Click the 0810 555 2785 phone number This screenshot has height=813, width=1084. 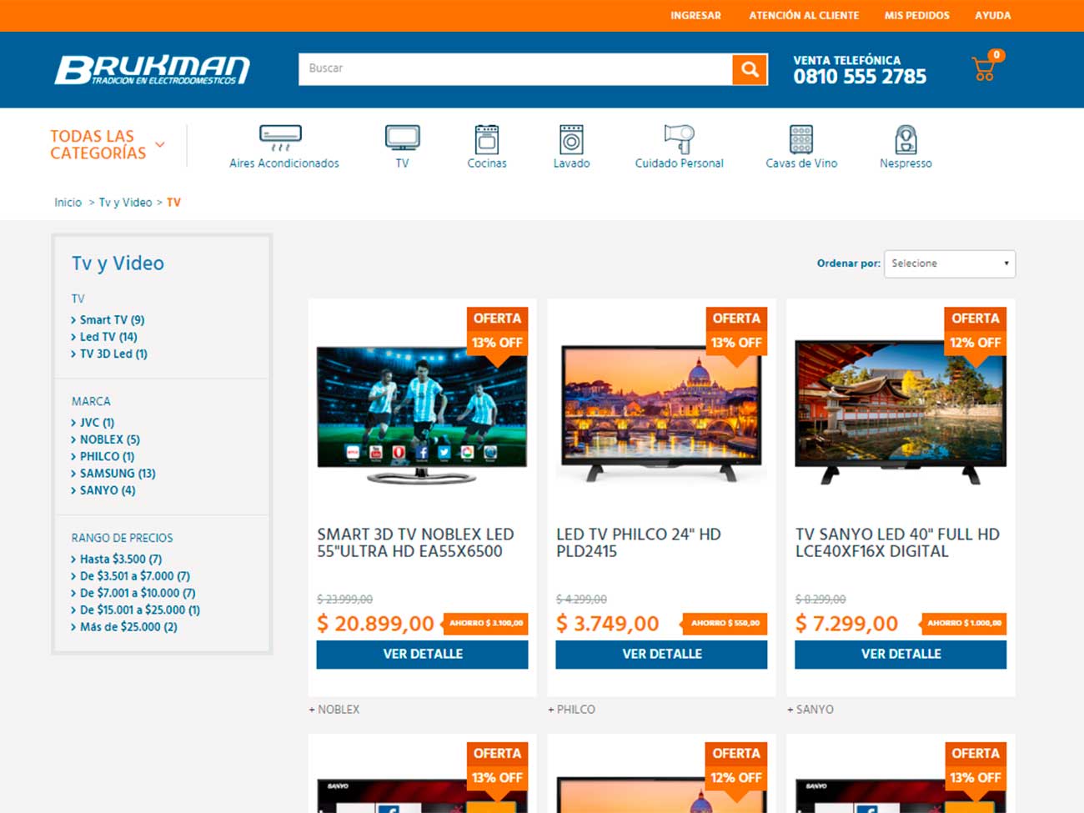point(860,77)
